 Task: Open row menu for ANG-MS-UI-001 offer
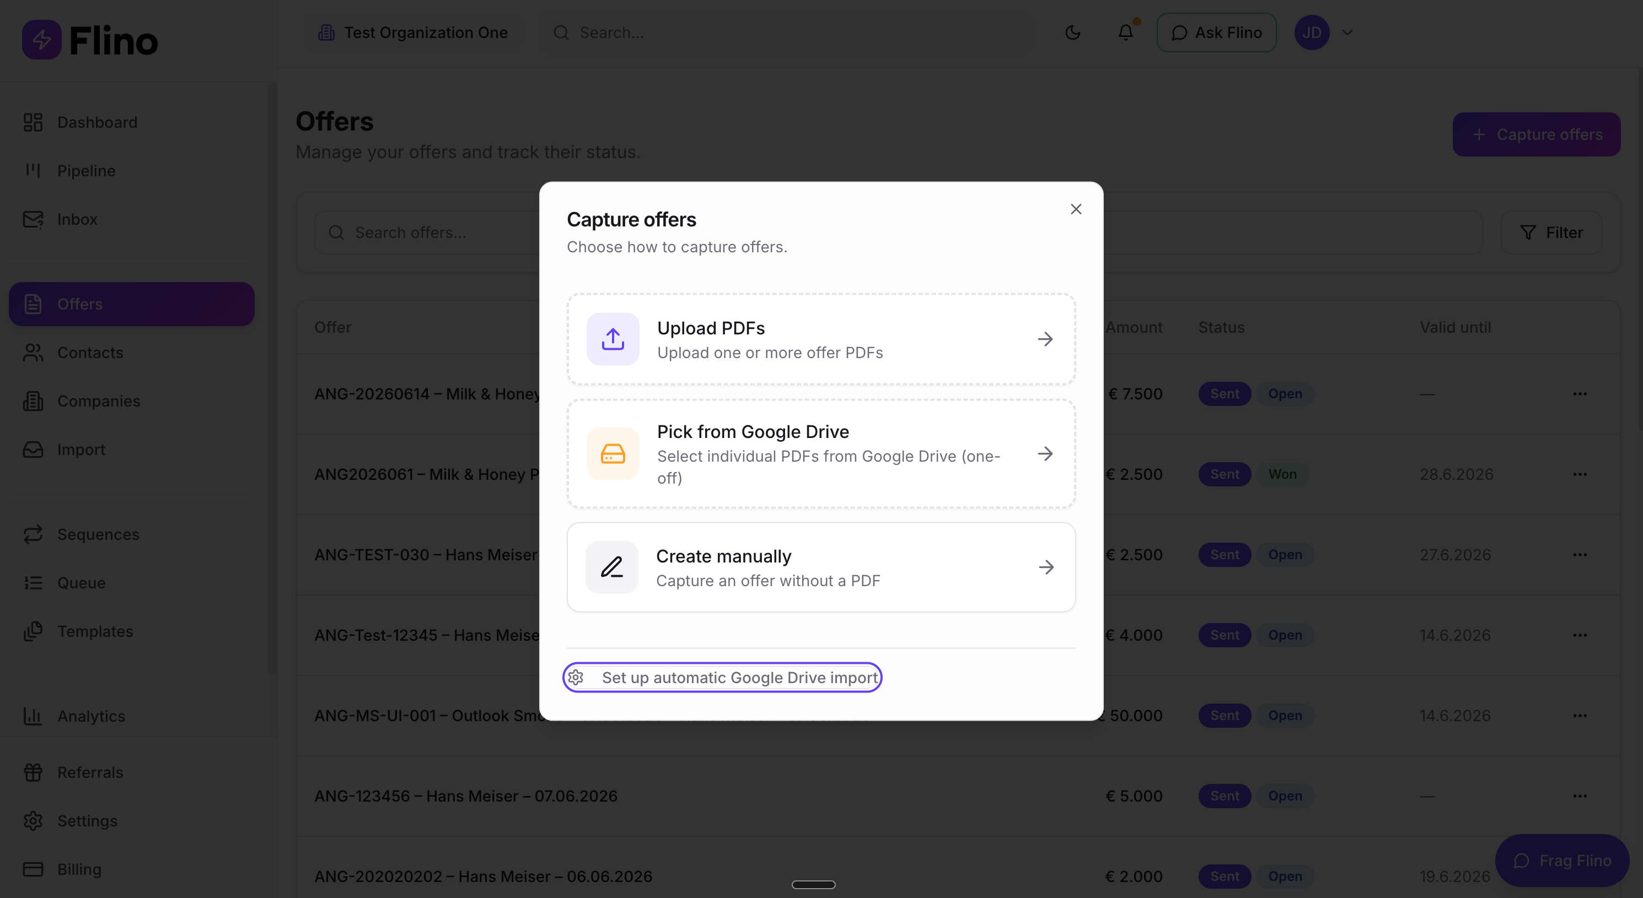point(1579,715)
